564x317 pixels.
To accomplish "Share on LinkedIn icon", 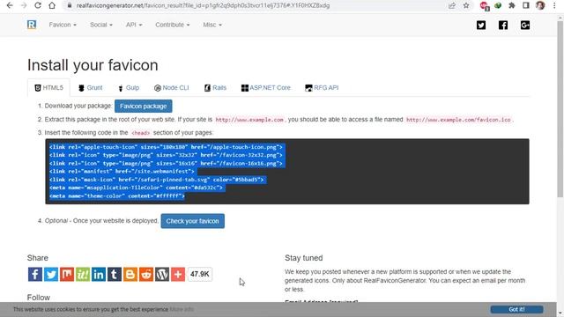I will [98, 274].
